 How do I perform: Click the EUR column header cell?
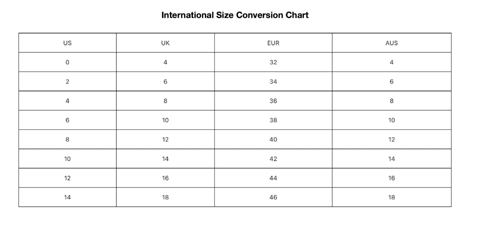tap(273, 43)
